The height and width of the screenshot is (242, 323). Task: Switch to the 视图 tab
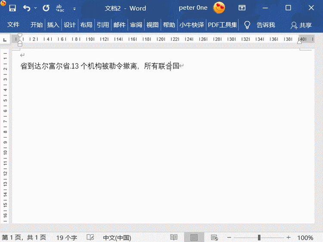click(x=152, y=25)
